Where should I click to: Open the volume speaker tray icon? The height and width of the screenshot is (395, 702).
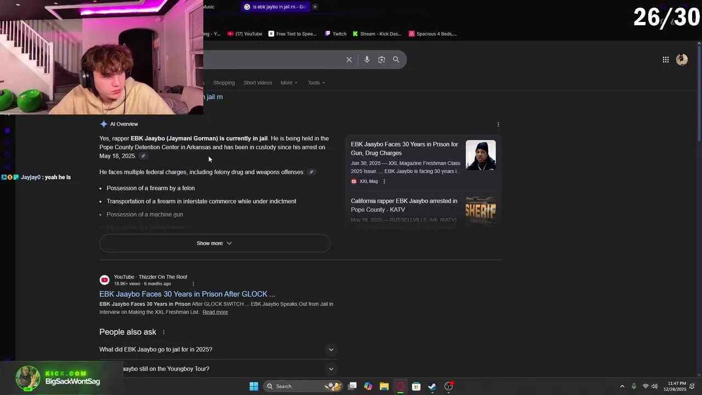point(654,386)
